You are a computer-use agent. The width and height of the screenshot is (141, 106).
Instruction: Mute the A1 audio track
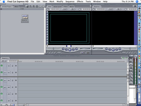point(2,80)
